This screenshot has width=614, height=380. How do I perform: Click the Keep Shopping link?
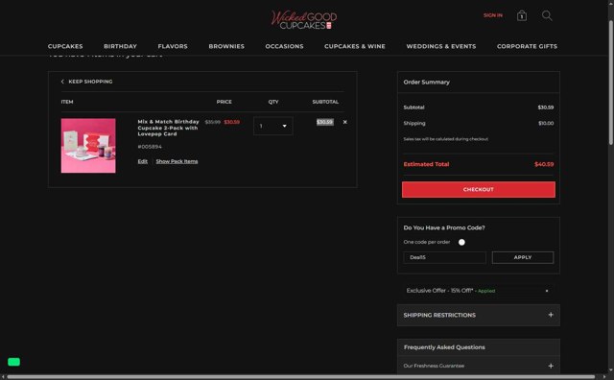tap(90, 82)
